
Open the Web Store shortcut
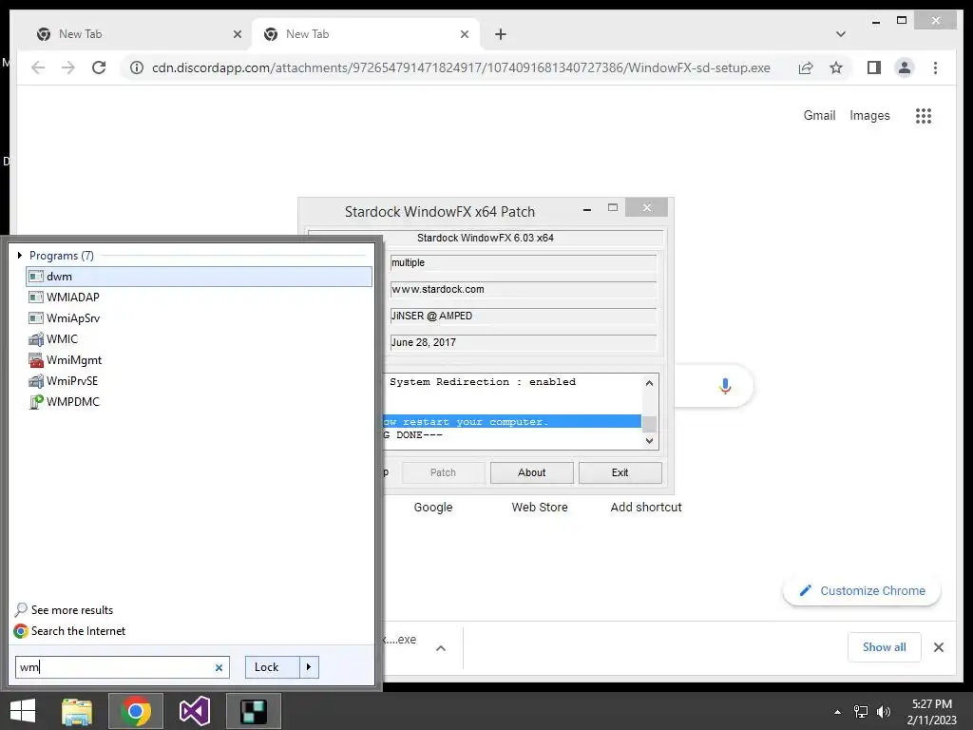pyautogui.click(x=540, y=508)
